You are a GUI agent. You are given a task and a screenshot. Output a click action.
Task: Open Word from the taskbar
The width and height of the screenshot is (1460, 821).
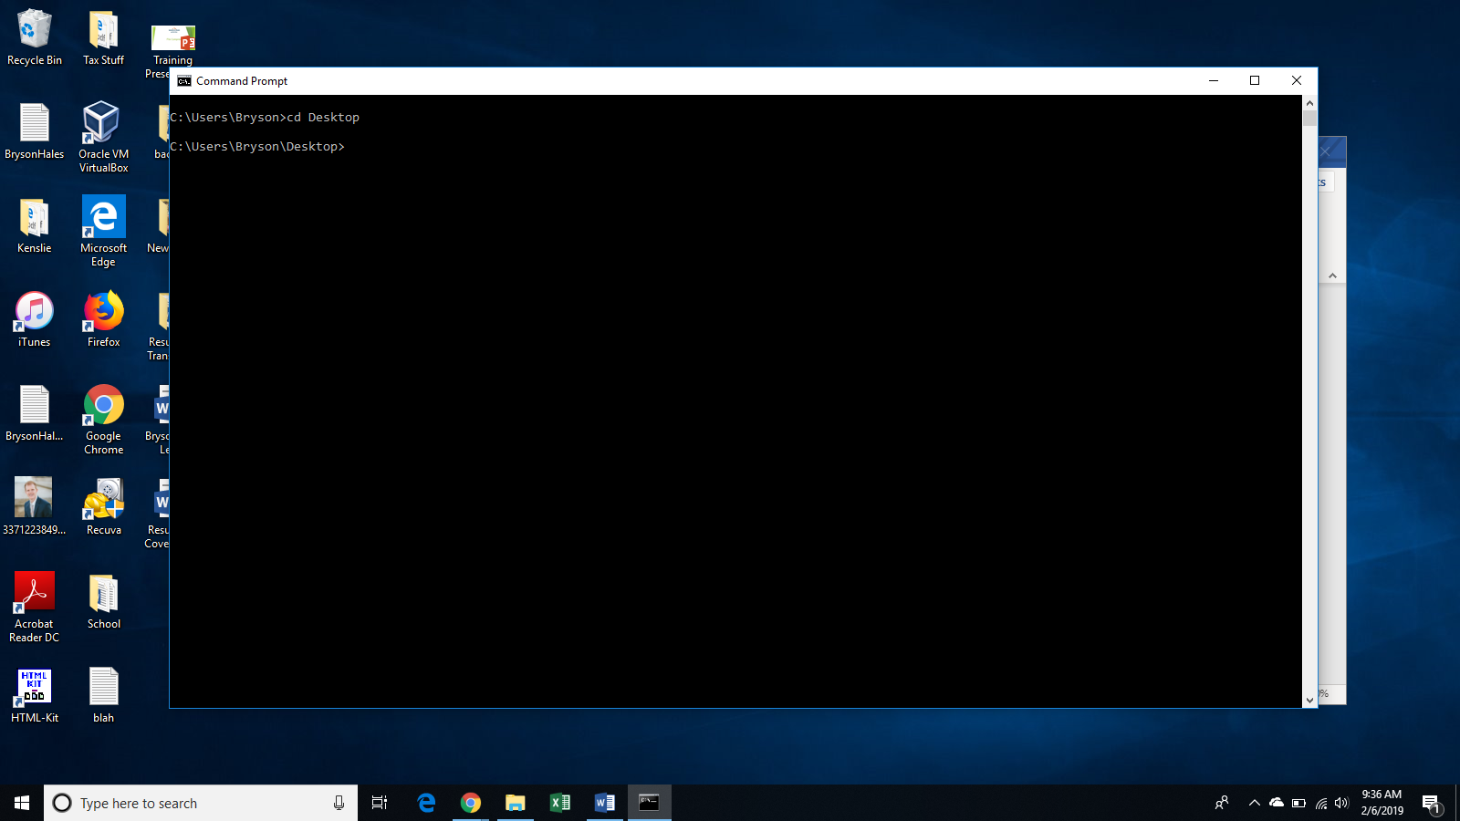pyautogui.click(x=604, y=803)
